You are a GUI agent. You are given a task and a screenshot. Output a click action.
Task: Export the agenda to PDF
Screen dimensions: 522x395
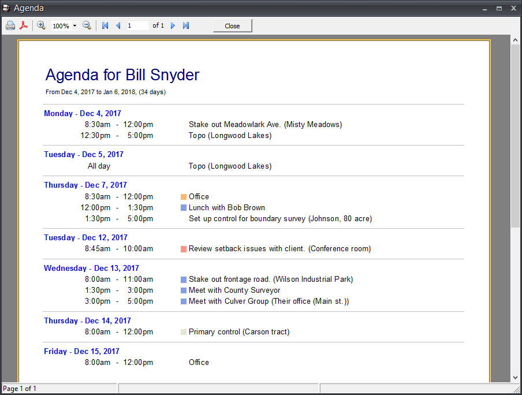pyautogui.click(x=24, y=25)
